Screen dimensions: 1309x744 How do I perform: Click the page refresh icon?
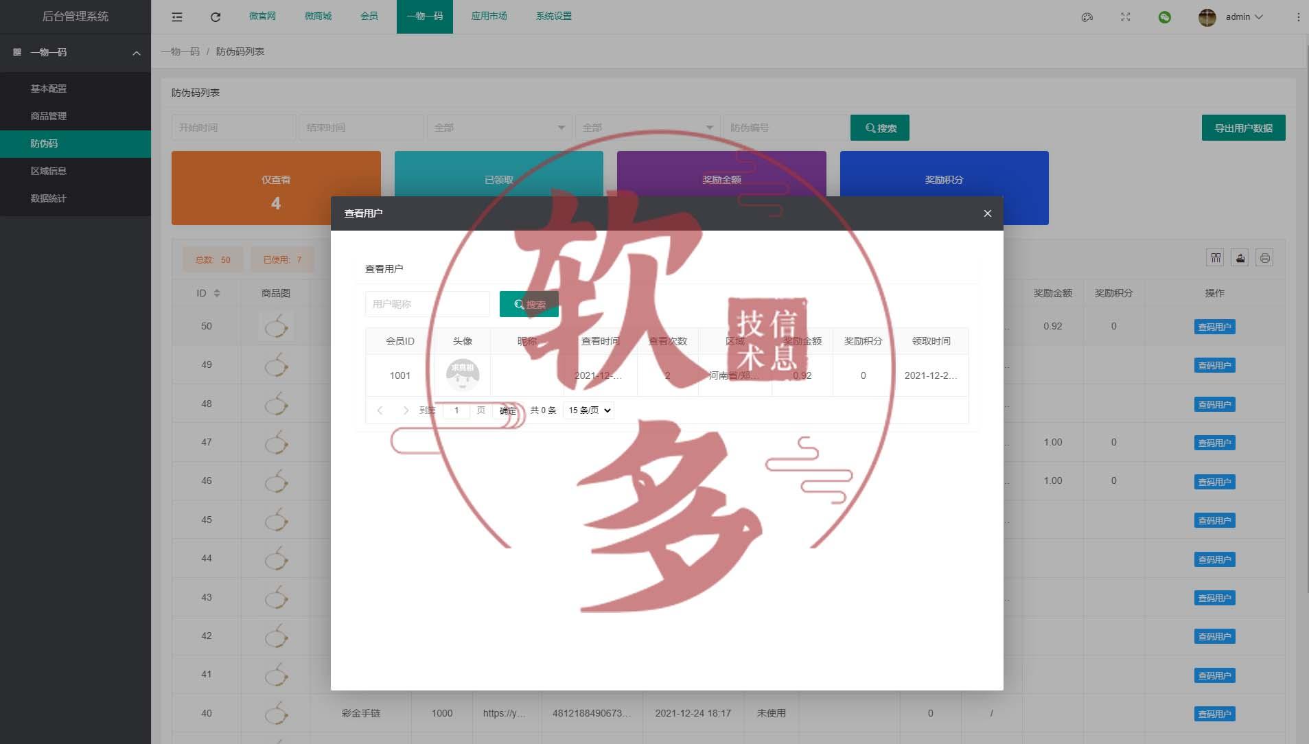pyautogui.click(x=216, y=16)
